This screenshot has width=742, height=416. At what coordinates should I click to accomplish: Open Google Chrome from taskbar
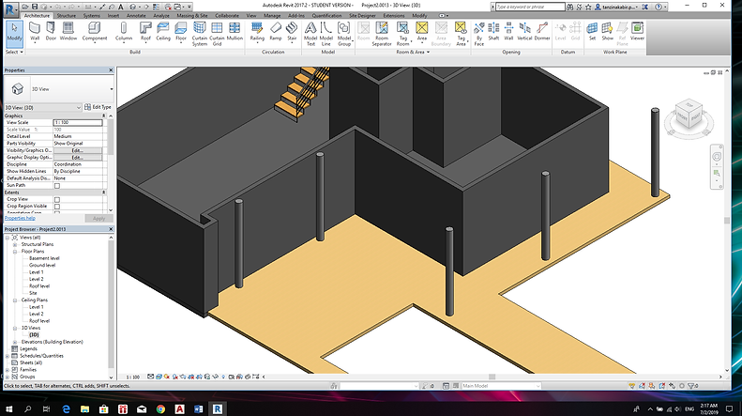pos(160,408)
